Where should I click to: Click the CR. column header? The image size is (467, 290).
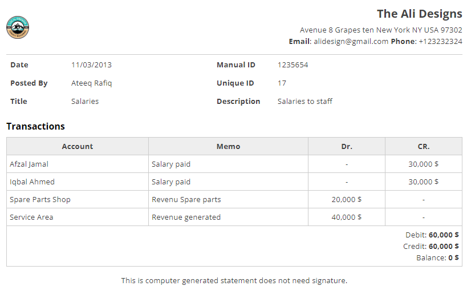(x=424, y=146)
